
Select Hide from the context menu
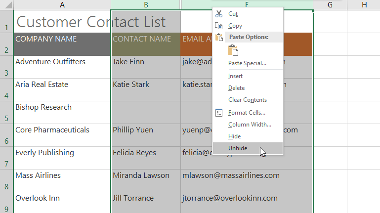coord(234,136)
